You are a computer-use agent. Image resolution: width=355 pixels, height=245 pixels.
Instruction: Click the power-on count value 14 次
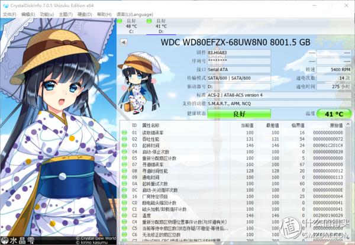(x=334, y=78)
